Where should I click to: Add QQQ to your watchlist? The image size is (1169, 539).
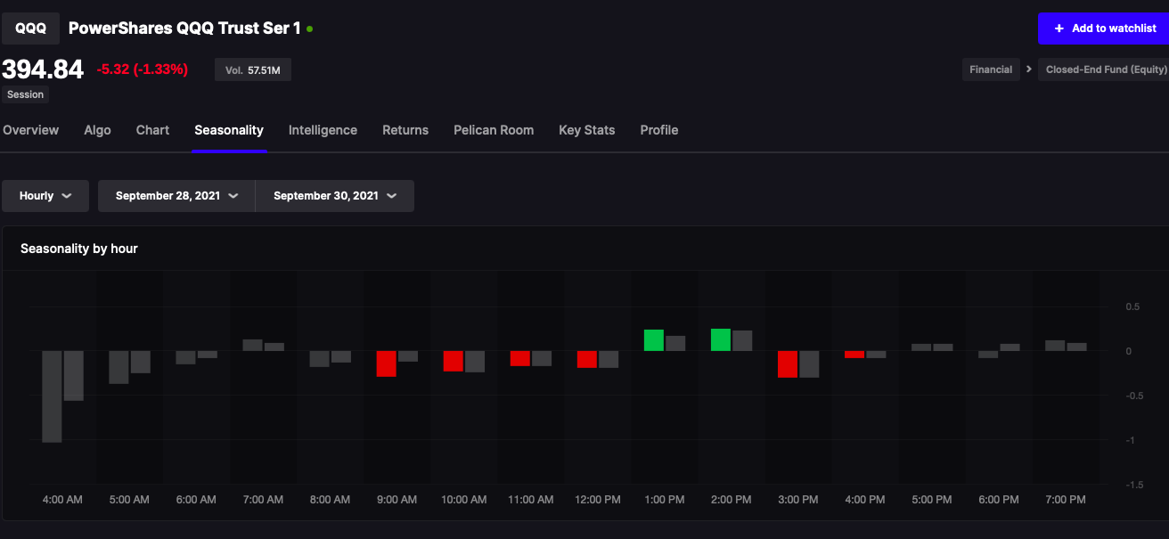tap(1103, 29)
